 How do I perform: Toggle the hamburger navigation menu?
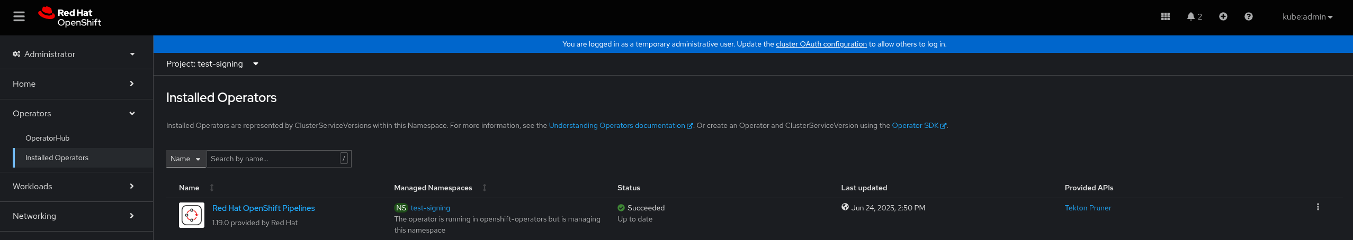pyautogui.click(x=19, y=16)
